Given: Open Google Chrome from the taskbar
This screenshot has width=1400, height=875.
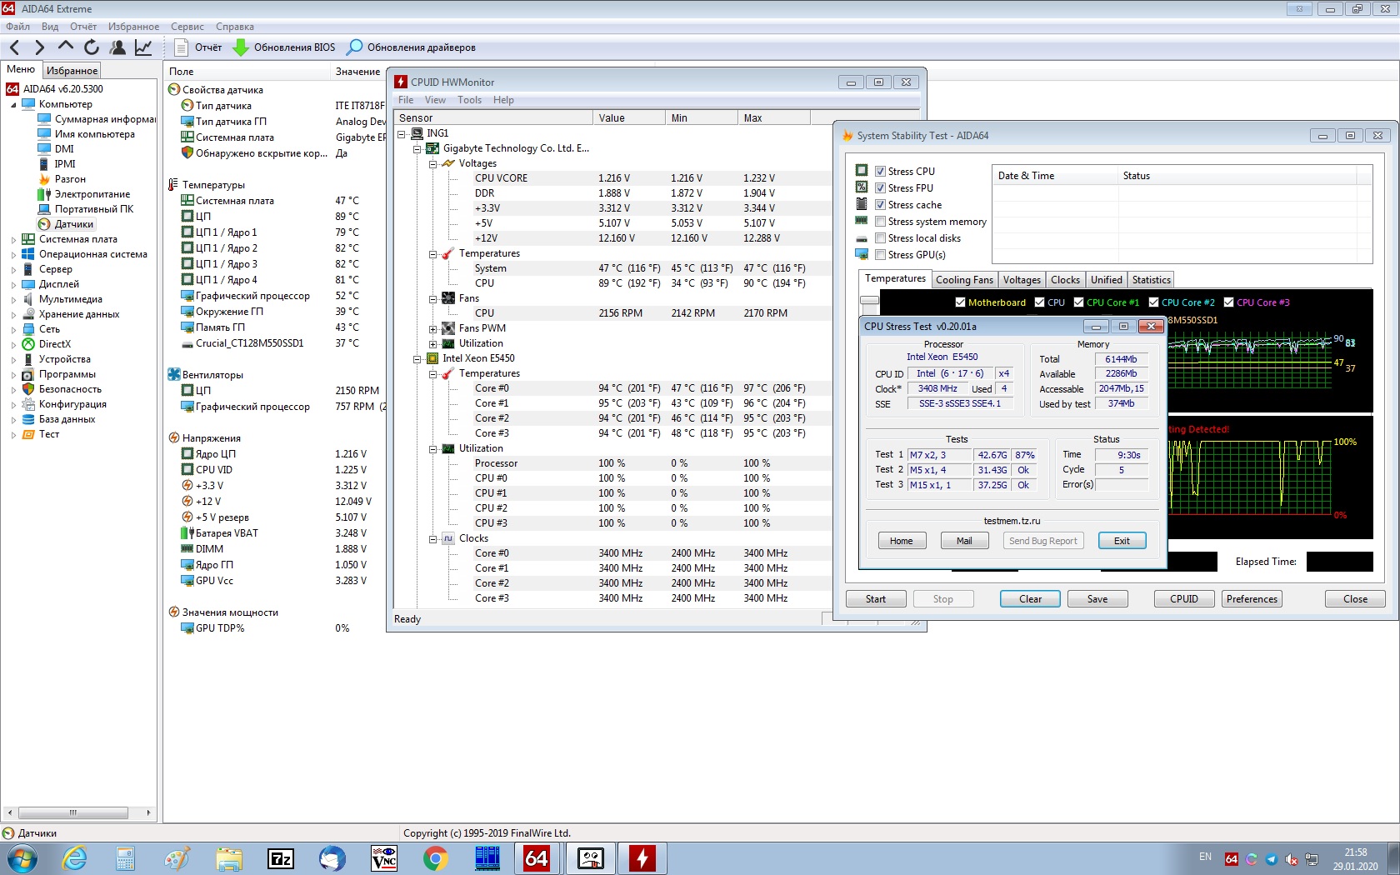Looking at the screenshot, I should pyautogui.click(x=435, y=857).
